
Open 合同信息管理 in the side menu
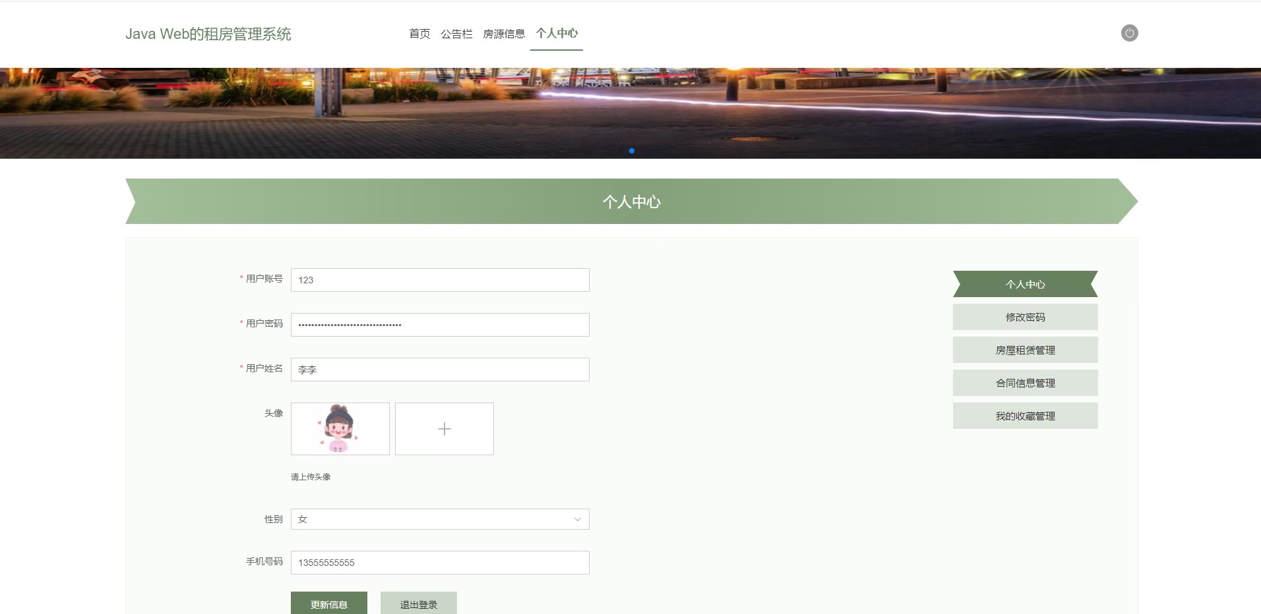(1025, 383)
